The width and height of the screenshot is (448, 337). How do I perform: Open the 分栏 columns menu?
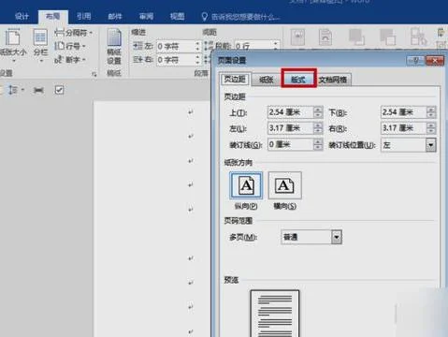click(x=40, y=44)
